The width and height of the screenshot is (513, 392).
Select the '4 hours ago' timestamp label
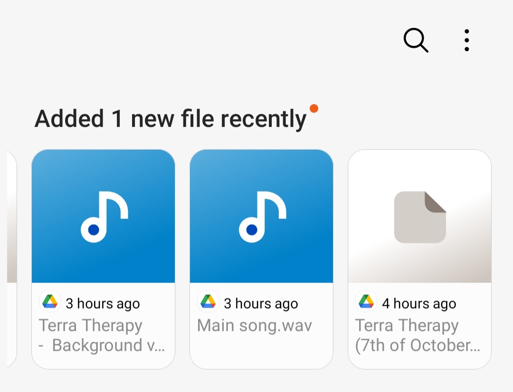(x=419, y=304)
